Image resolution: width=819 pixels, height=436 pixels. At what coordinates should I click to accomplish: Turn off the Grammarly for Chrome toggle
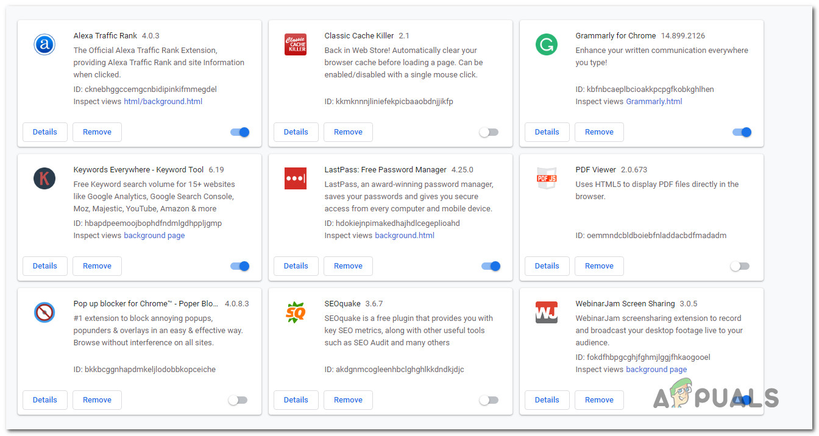742,132
